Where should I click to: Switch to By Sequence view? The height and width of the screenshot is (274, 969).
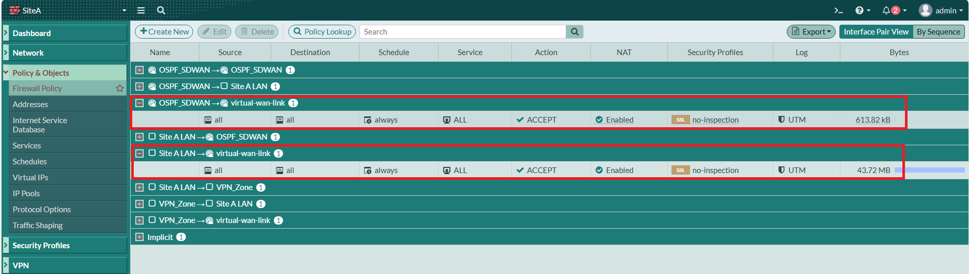(x=939, y=32)
